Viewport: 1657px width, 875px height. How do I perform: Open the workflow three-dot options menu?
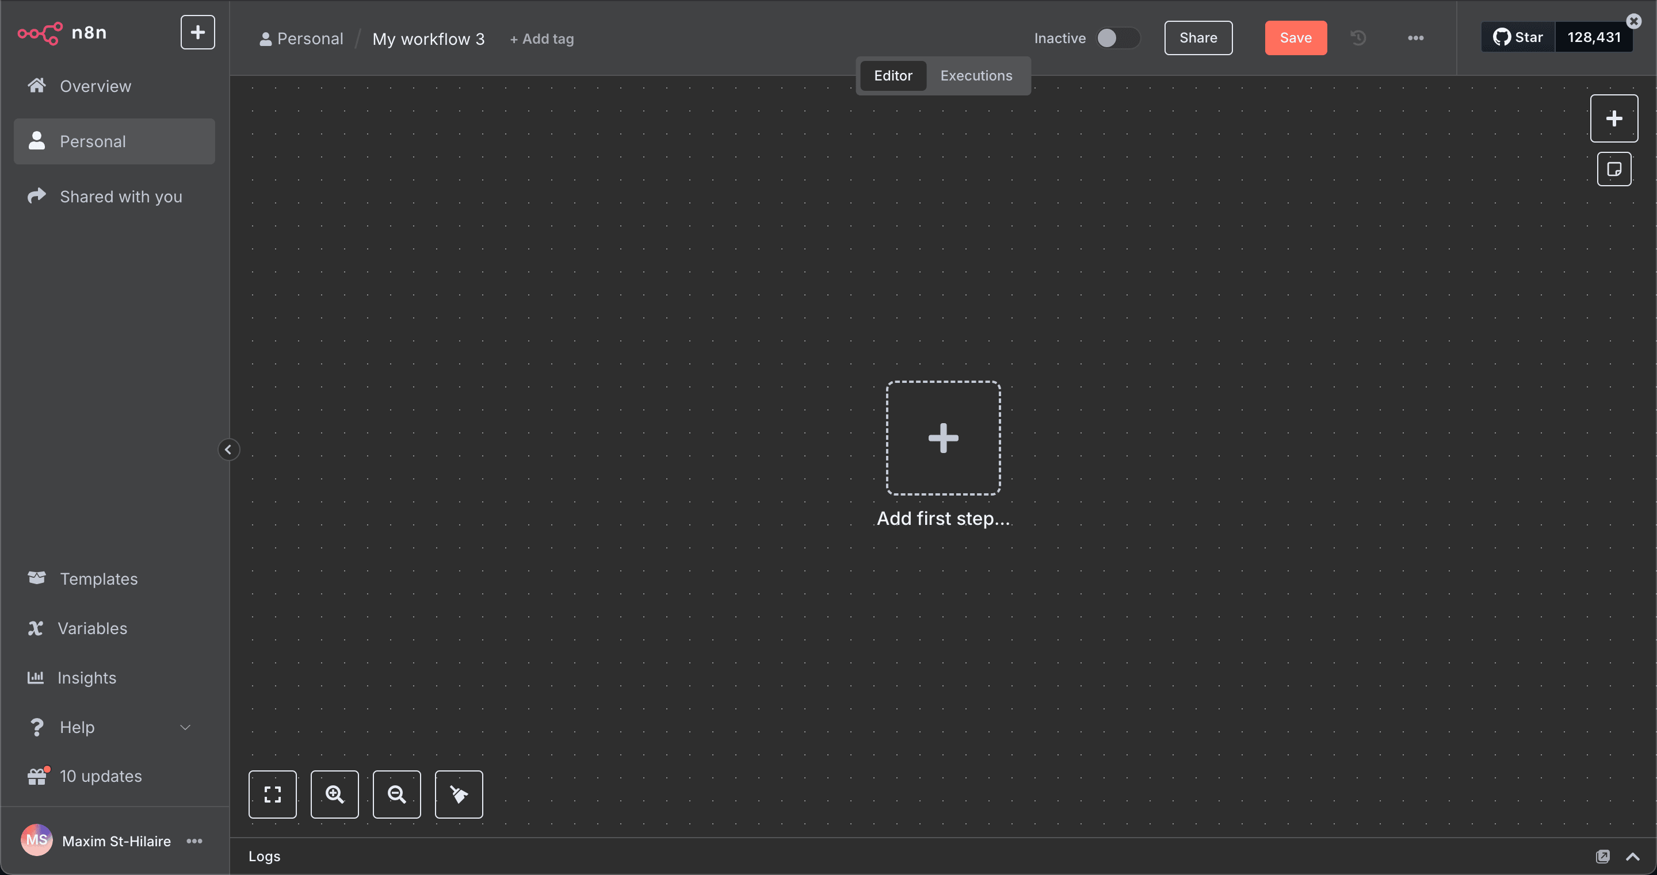click(x=1415, y=38)
